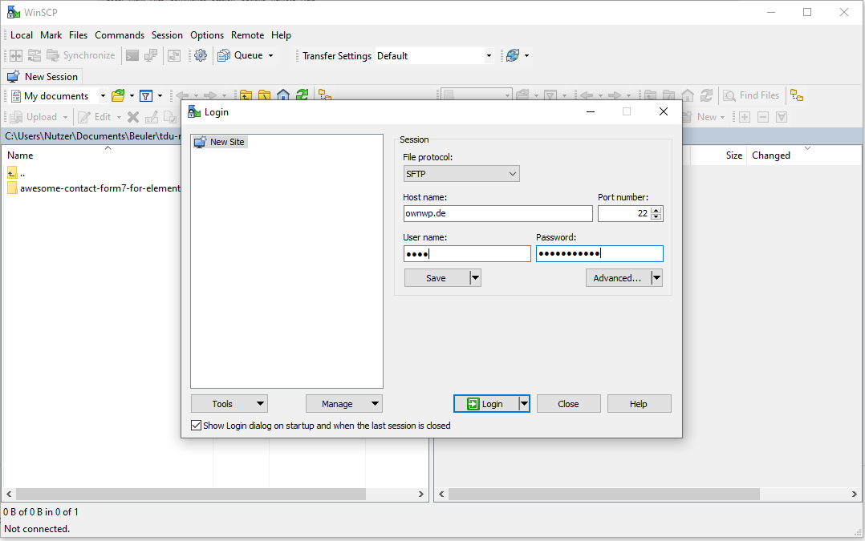865x541 pixels.
Task: Click the local file filter icon
Action: [146, 96]
